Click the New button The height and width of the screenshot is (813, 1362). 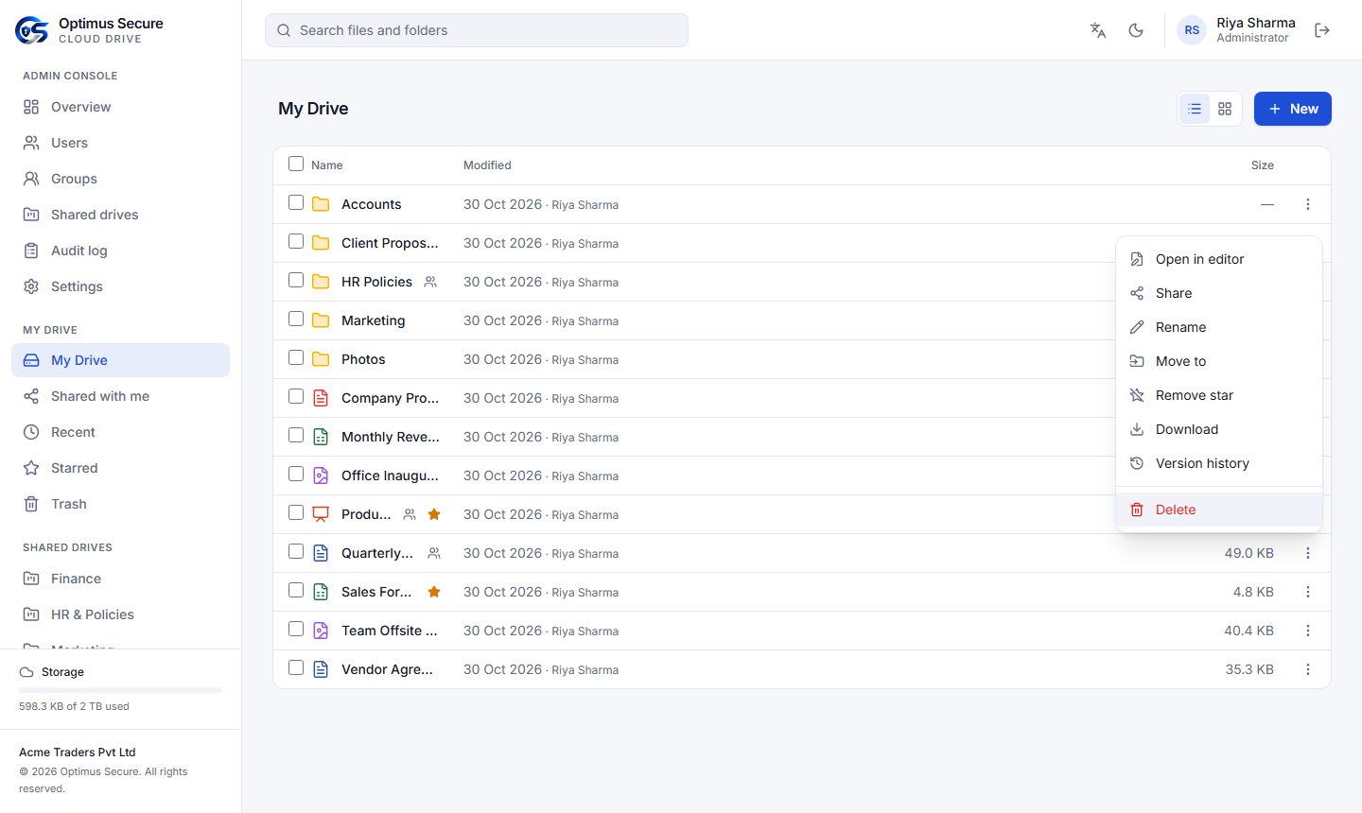pyautogui.click(x=1293, y=109)
